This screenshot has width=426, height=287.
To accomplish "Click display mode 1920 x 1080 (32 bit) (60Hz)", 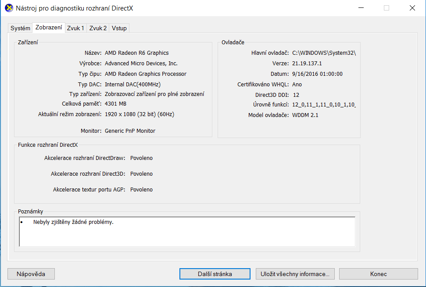I will 140,114.
